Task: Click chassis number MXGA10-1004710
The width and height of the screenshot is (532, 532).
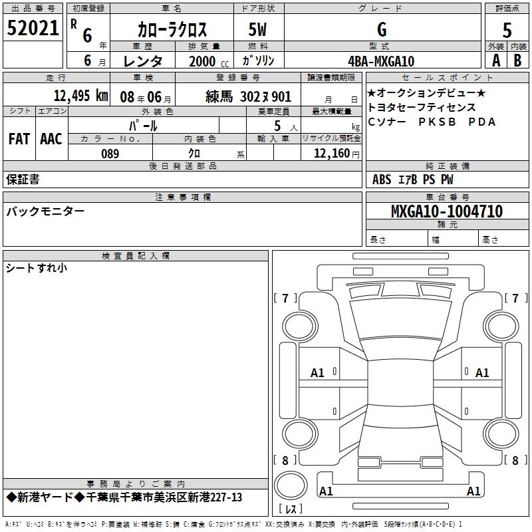Action: tap(446, 212)
